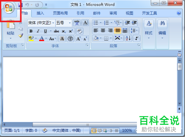Toggle strikethrough abc formatting
Viewport: 185px width, 137px height.
[x=56, y=31]
